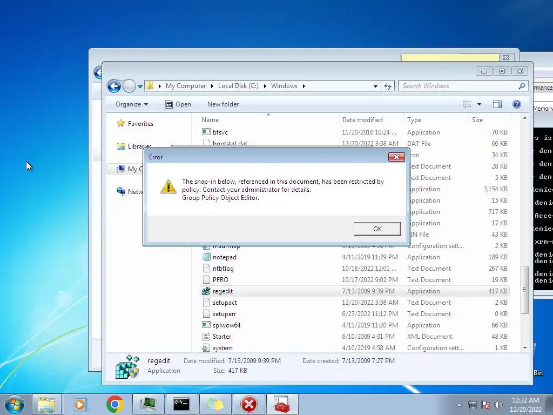Click My Computer in address bar
Viewport: 553px width, 415px height.
[x=186, y=86]
